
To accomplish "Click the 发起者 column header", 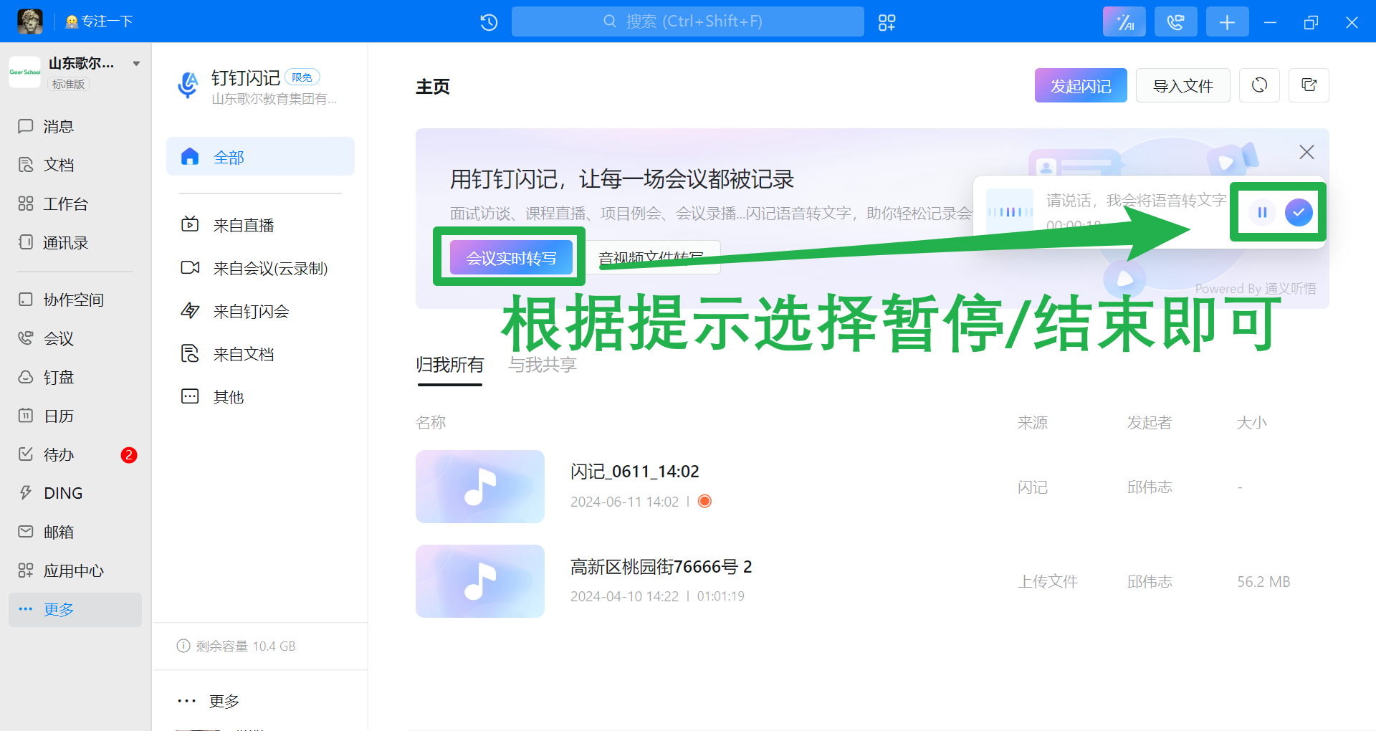I will tap(1150, 423).
